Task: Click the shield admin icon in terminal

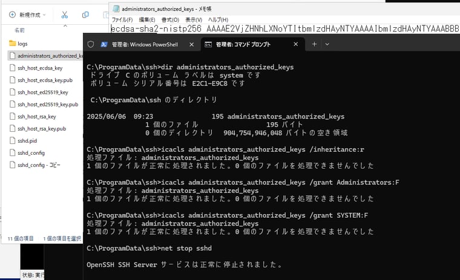Action: click(x=91, y=44)
